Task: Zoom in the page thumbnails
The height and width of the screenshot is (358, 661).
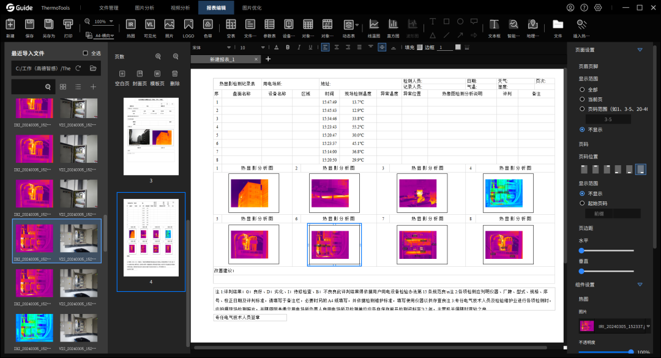Action: coord(158,56)
